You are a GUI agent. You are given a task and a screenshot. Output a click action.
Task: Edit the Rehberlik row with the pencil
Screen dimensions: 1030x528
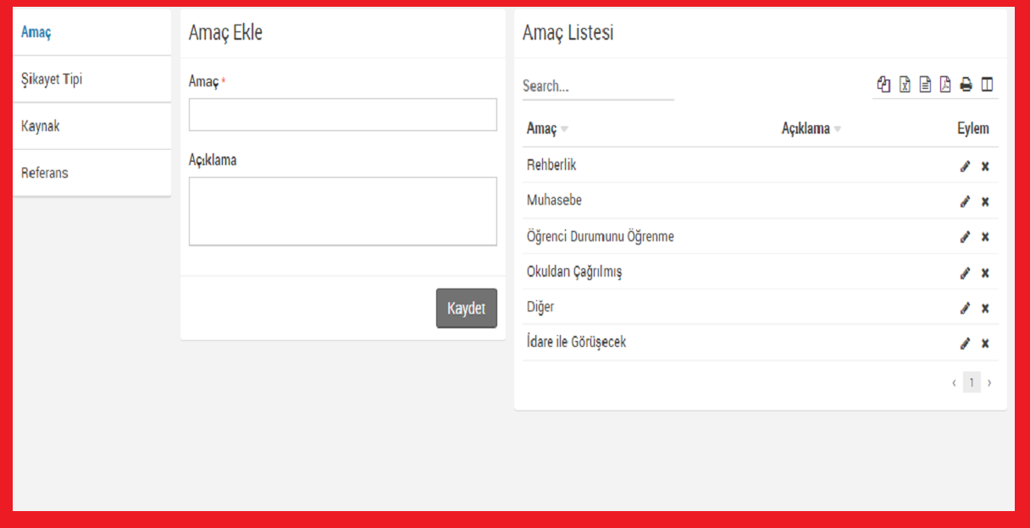[x=965, y=167]
